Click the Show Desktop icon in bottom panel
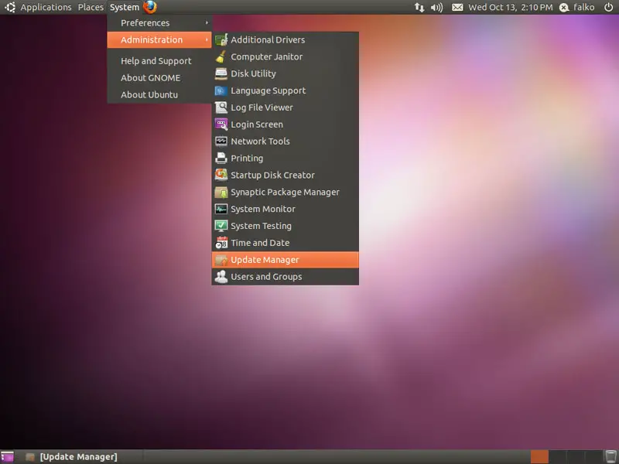This screenshot has width=619, height=464. coord(7,457)
